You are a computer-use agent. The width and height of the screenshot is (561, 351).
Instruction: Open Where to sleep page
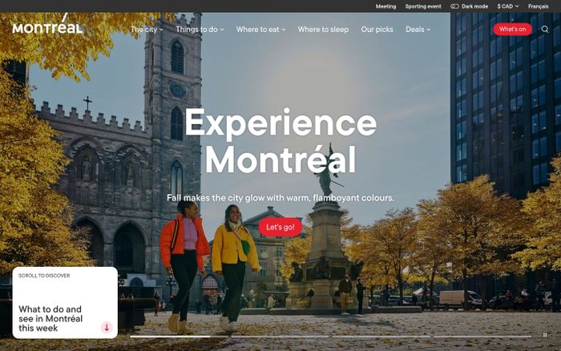(x=323, y=30)
